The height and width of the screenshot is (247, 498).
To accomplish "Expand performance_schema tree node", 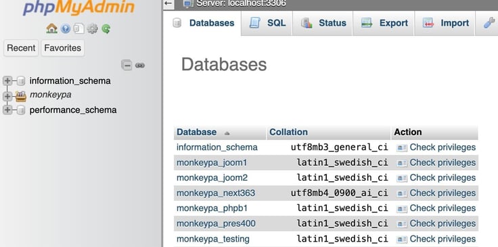I will click(7, 110).
